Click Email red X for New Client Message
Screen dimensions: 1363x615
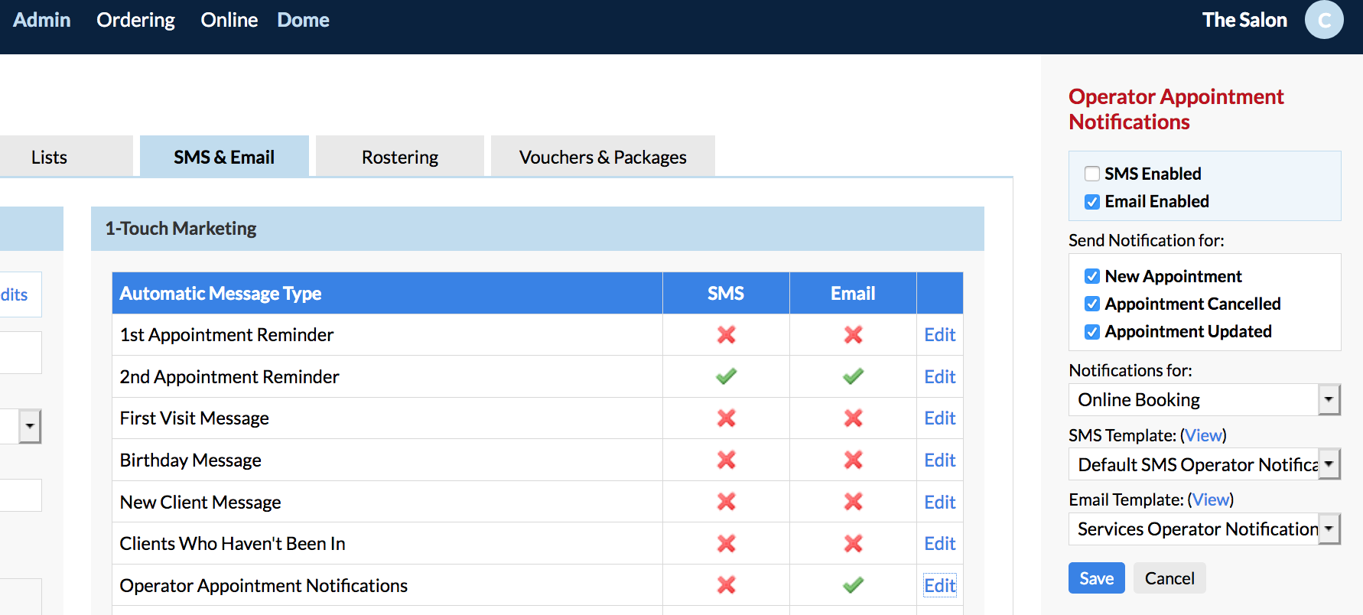853,502
